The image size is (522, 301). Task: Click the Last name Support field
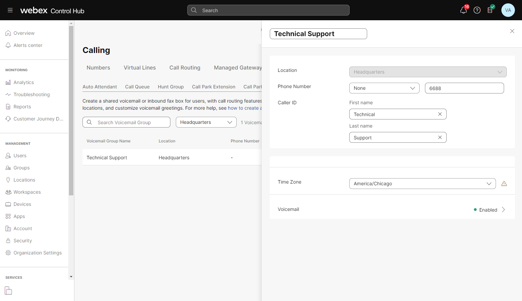[398, 137]
